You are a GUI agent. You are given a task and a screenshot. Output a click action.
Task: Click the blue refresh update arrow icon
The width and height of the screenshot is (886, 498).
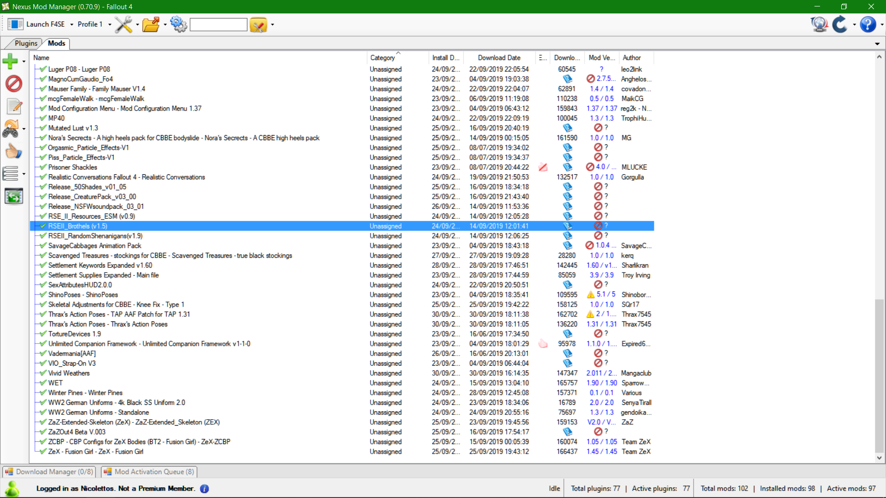(x=840, y=24)
